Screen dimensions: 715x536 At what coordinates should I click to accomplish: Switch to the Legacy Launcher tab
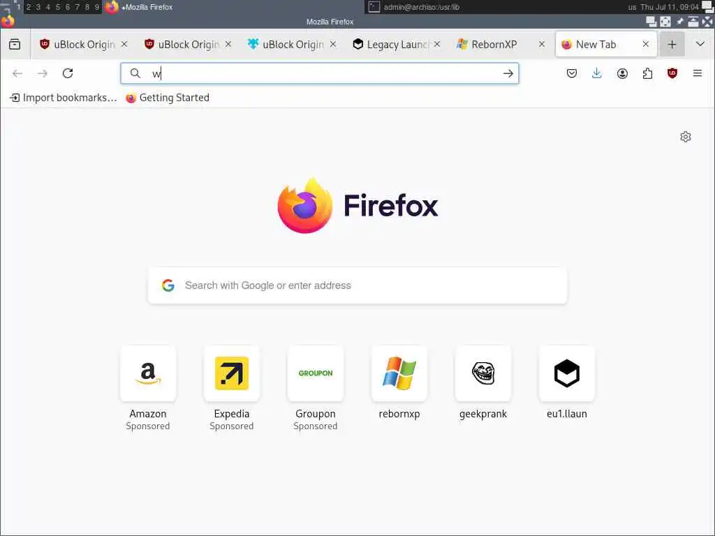tap(397, 44)
